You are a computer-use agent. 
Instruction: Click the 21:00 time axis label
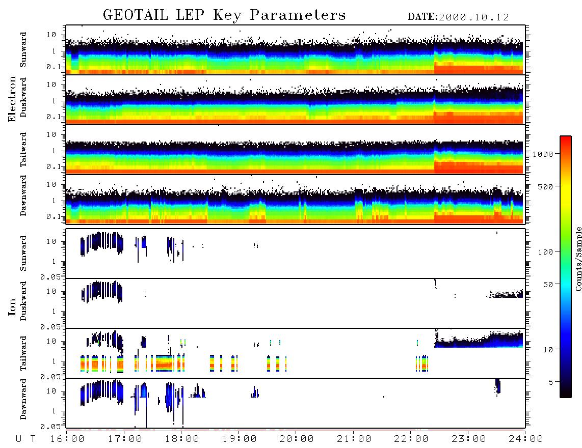tap(355, 439)
